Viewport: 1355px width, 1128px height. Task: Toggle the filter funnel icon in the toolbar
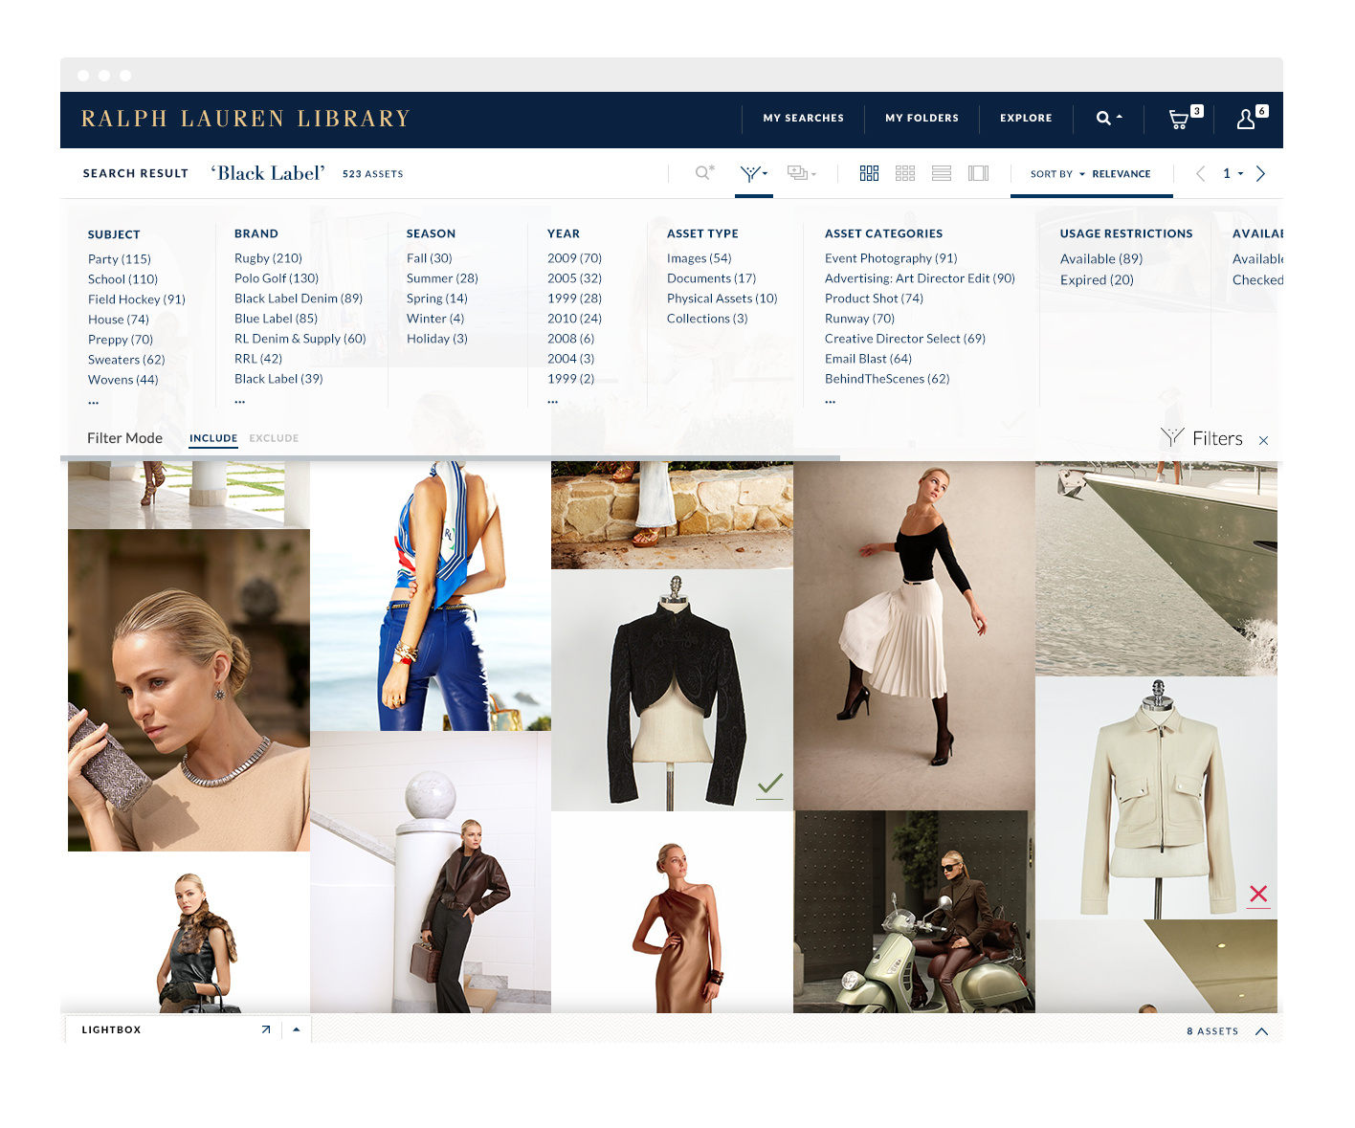coord(753,173)
